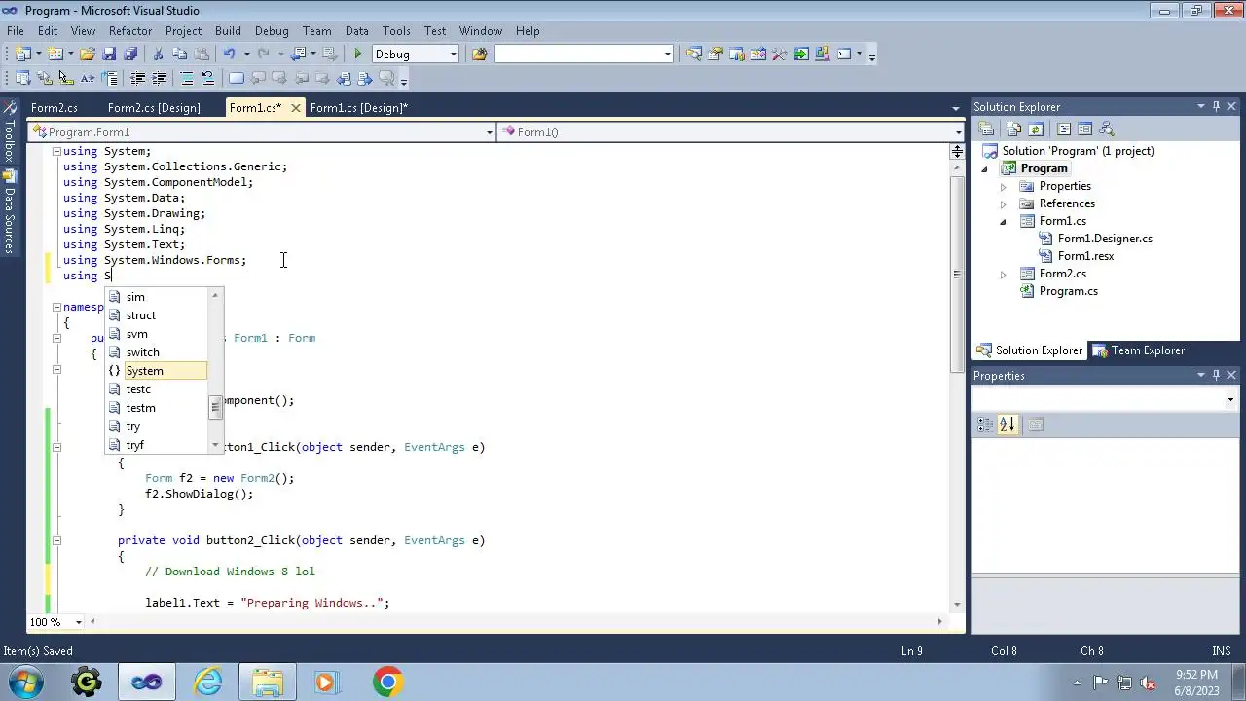Switch to the Team Explorer tab
The image size is (1246, 701).
point(1138,350)
